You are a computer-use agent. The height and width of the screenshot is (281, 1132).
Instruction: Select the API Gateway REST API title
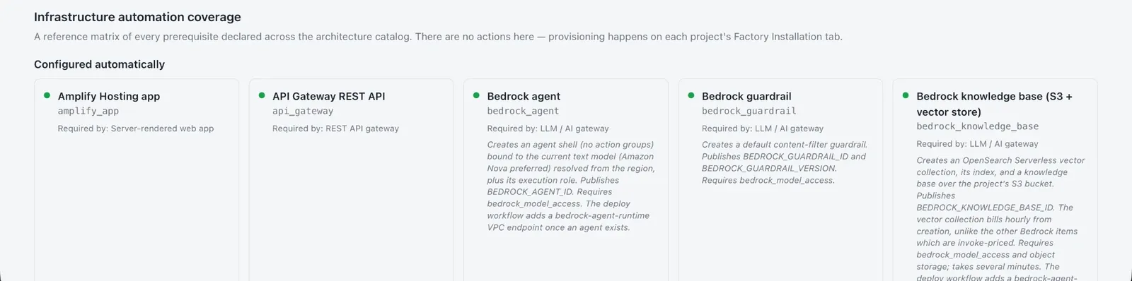(329, 96)
